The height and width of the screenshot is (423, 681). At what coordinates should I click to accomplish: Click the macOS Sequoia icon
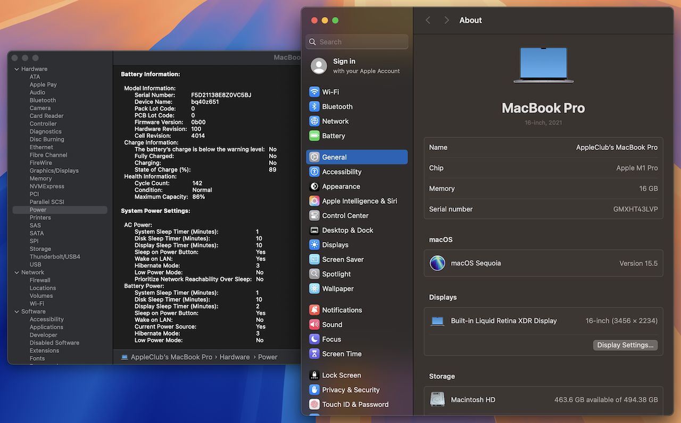click(437, 263)
